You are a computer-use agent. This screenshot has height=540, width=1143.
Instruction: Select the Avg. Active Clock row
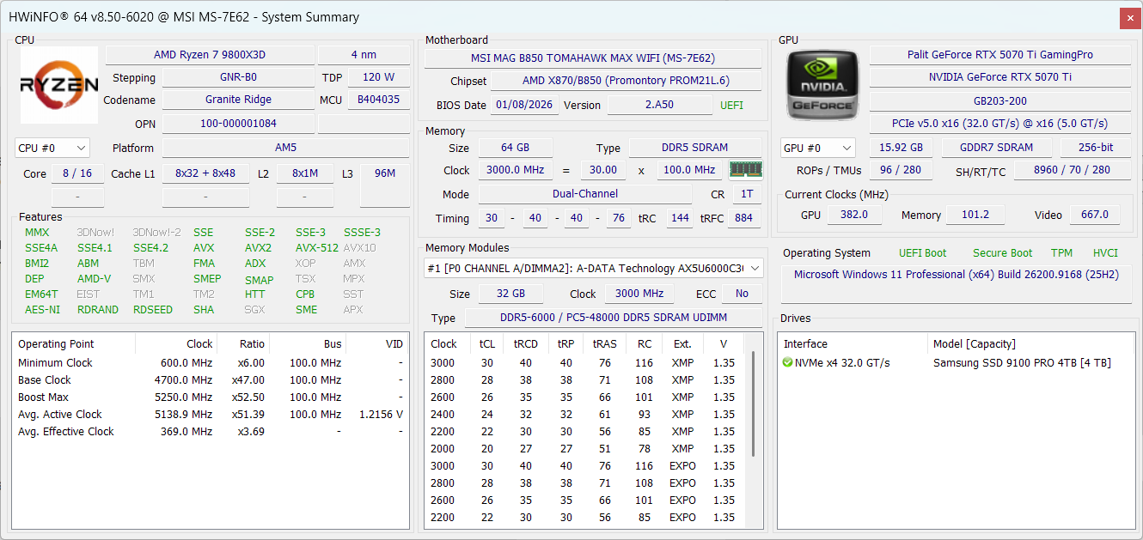click(x=211, y=415)
